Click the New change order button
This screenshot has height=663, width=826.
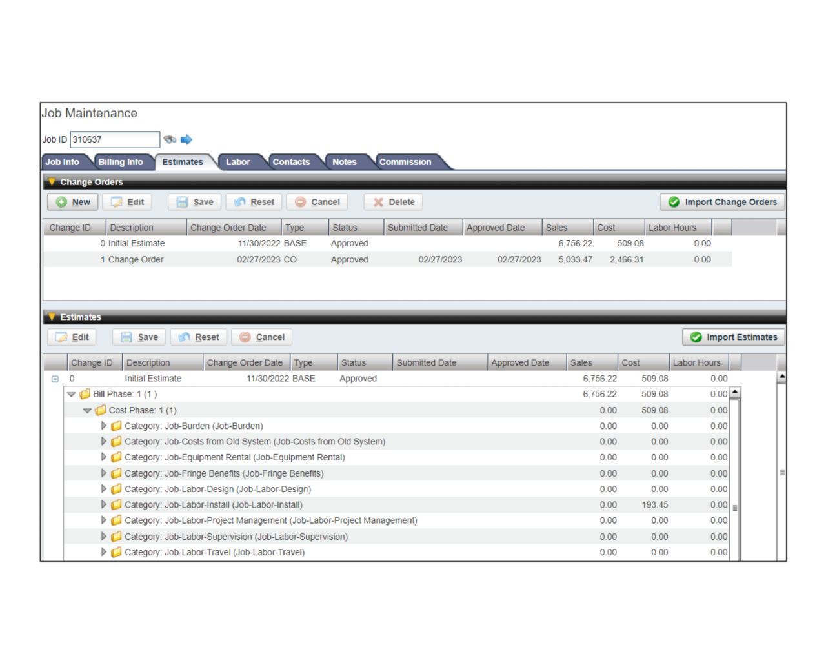click(x=72, y=202)
